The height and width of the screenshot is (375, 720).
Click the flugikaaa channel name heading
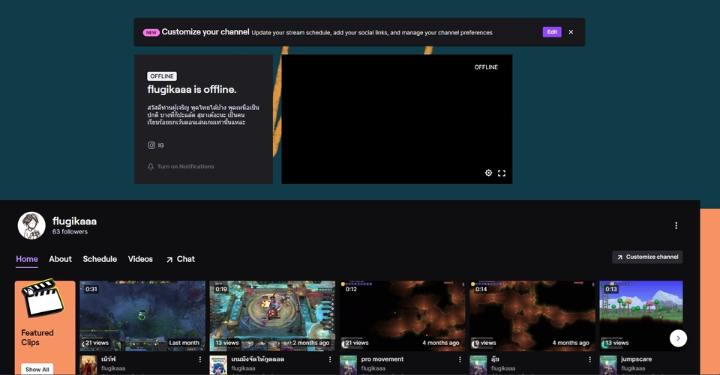(x=74, y=221)
